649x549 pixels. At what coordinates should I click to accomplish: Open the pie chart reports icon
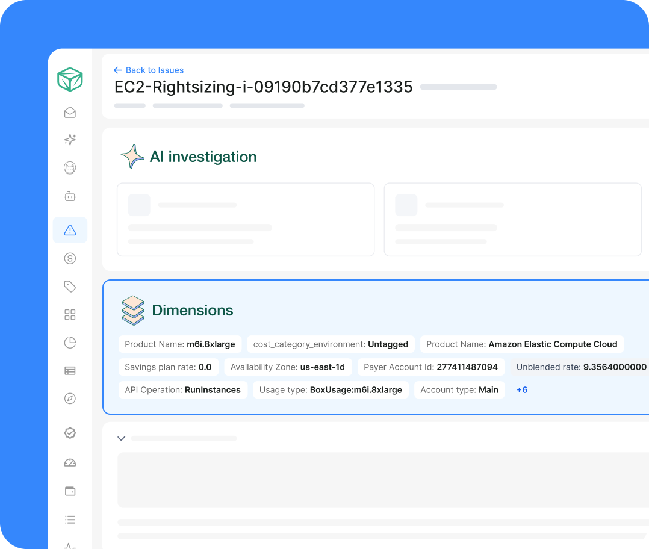point(70,343)
